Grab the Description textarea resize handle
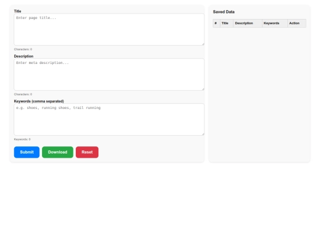The width and height of the screenshot is (320, 240). 203,89
